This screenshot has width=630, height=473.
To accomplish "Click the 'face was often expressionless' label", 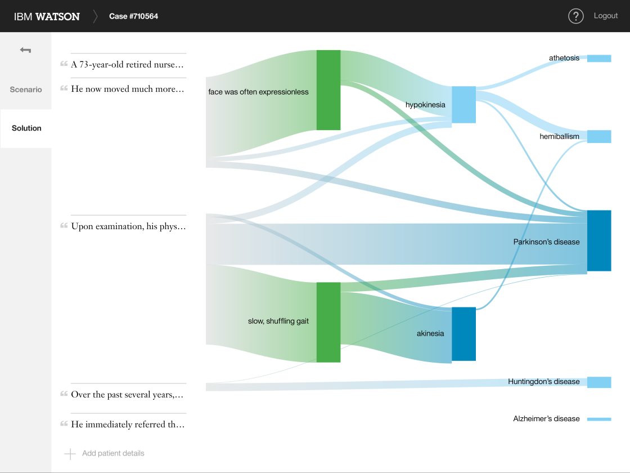I will pyautogui.click(x=258, y=92).
